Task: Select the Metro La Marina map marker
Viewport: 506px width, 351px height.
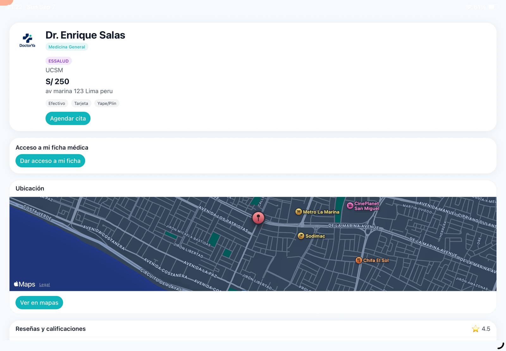Action: tap(299, 212)
